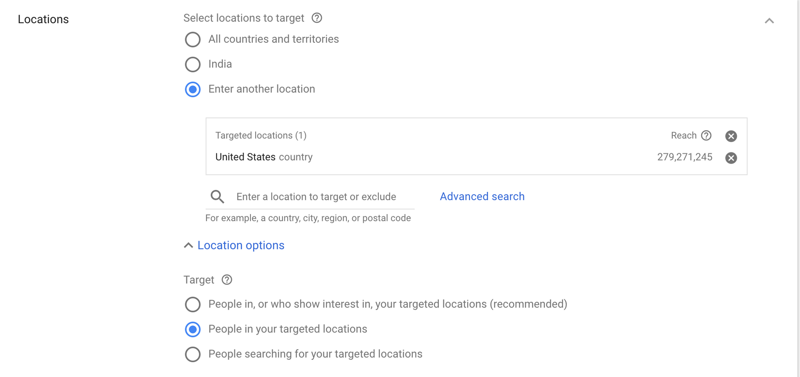The width and height of the screenshot is (800, 377).
Task: Choose the India location radio button
Action: pyautogui.click(x=193, y=64)
